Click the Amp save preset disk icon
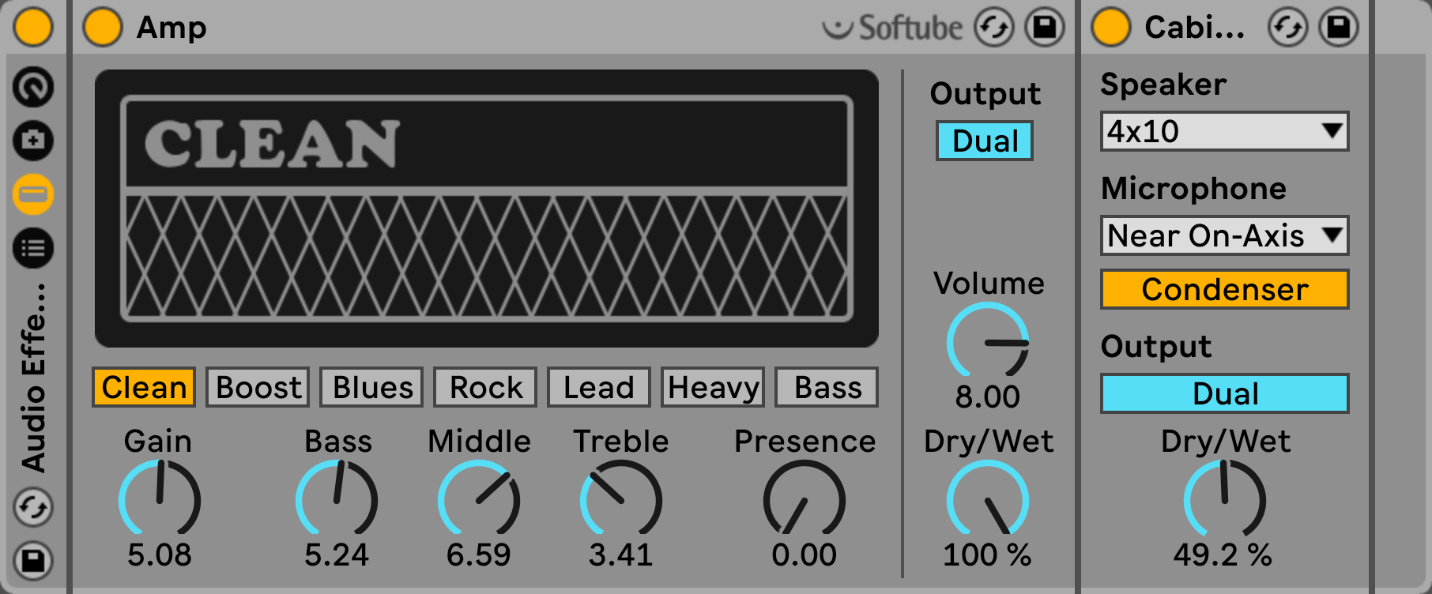The width and height of the screenshot is (1432, 594). coord(1045,28)
